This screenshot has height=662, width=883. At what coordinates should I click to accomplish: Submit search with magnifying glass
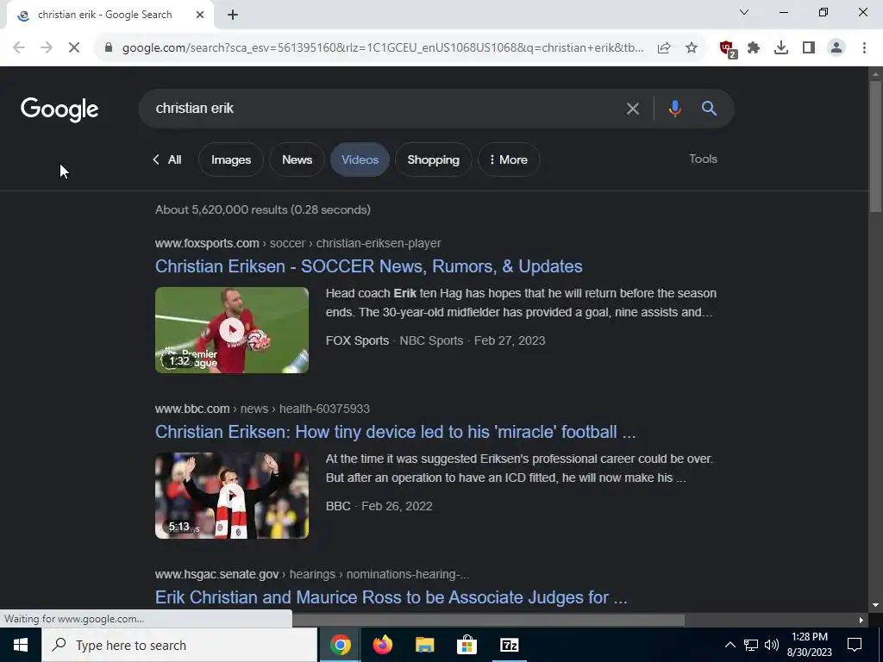709,108
